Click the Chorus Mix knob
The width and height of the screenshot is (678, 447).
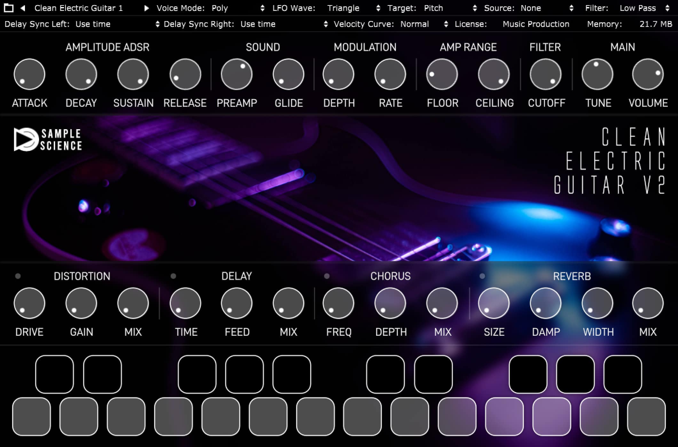click(442, 303)
